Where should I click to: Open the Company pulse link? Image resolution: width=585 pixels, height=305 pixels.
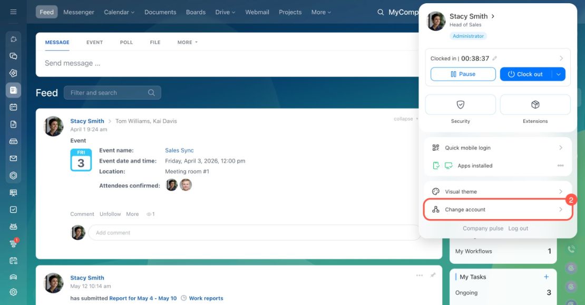[483, 228]
